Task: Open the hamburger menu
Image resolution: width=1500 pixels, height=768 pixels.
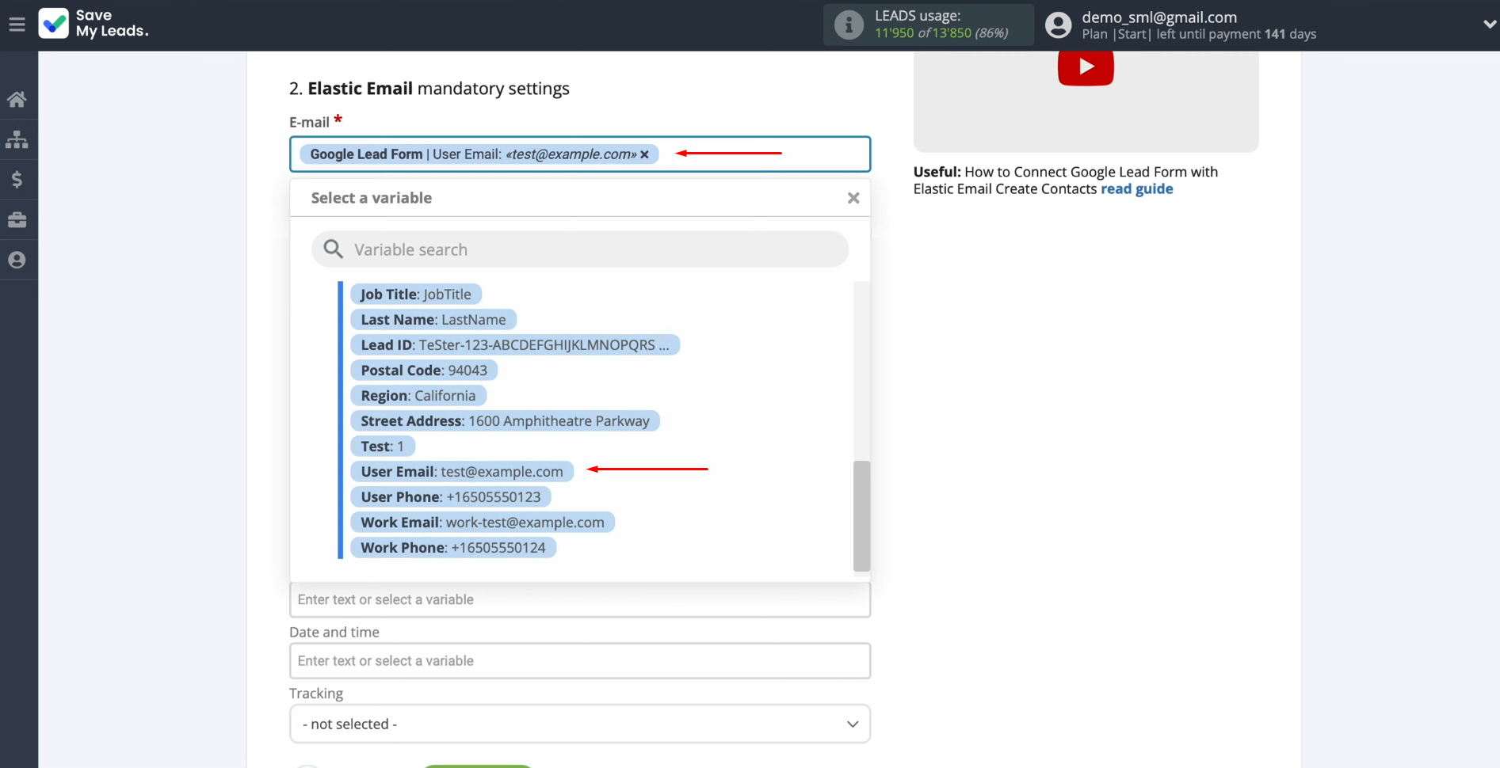Action: (17, 25)
